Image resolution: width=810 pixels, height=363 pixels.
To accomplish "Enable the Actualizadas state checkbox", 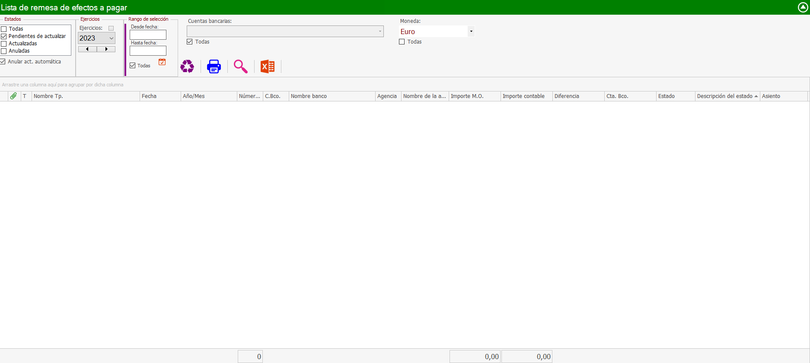I will [x=4, y=44].
